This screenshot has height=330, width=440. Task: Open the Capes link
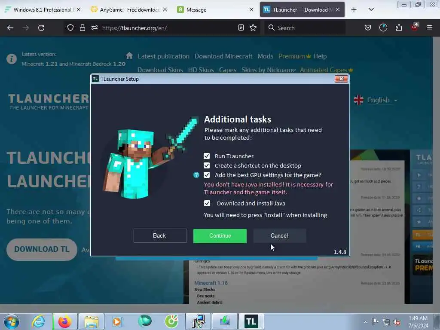coord(228,70)
